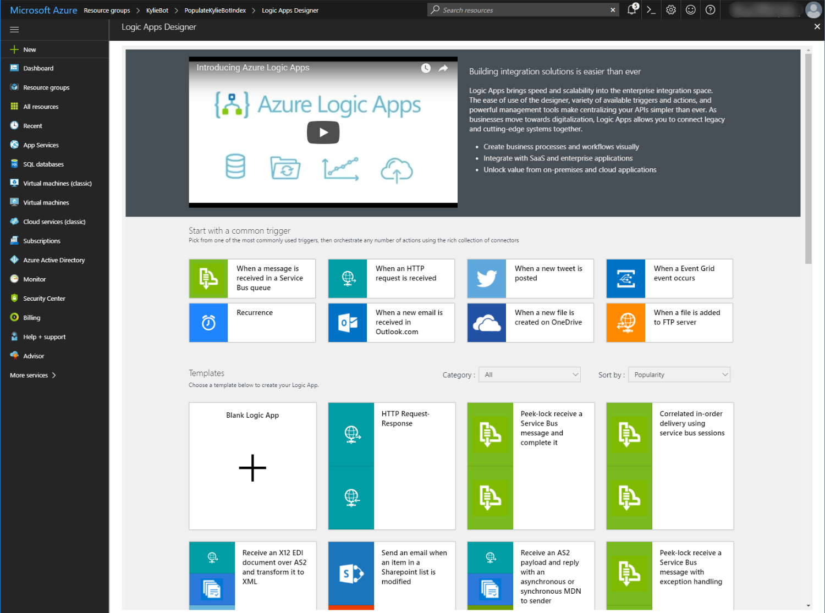Choose the HTTP Request-Response template

coord(392,466)
